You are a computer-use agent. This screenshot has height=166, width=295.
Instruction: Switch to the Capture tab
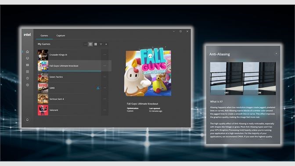tap(61, 36)
